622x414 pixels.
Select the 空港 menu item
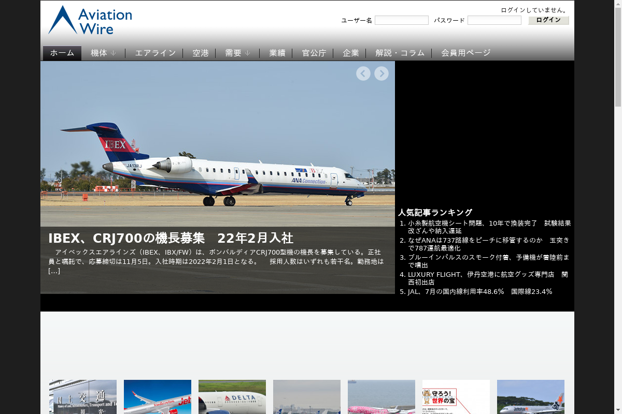click(x=201, y=53)
